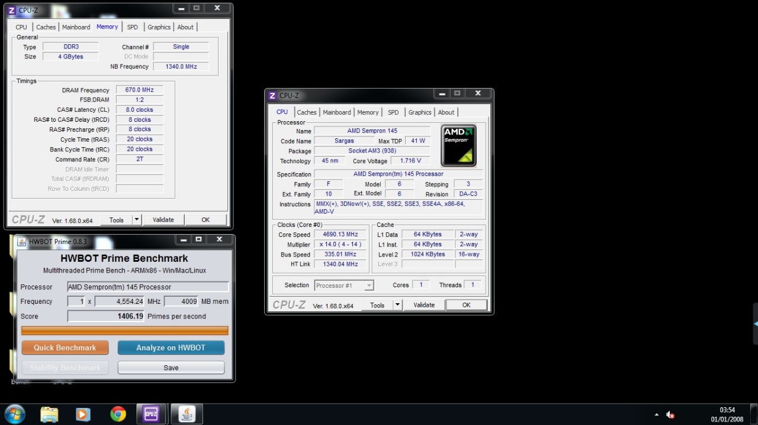Click Validate in CPU window
Viewport: 758px width, 425px height.
[424, 305]
